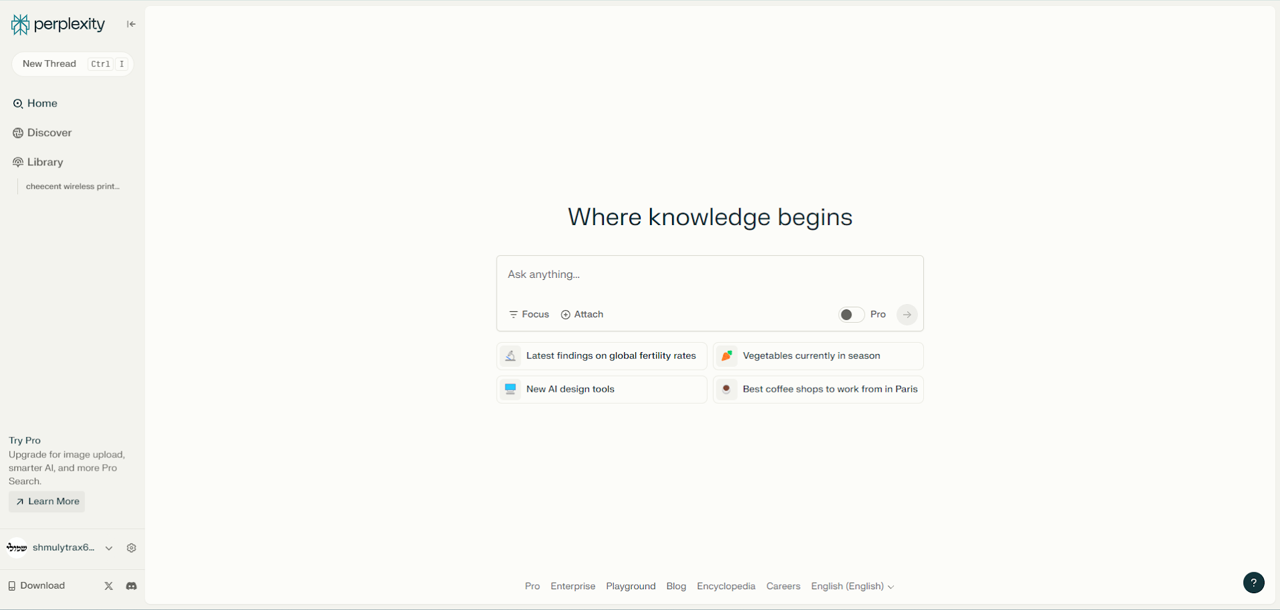Open the Discover page
Viewport: 1280px width, 610px height.
[x=42, y=133]
